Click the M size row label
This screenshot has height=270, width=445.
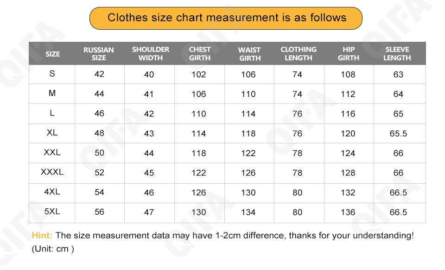(x=52, y=93)
